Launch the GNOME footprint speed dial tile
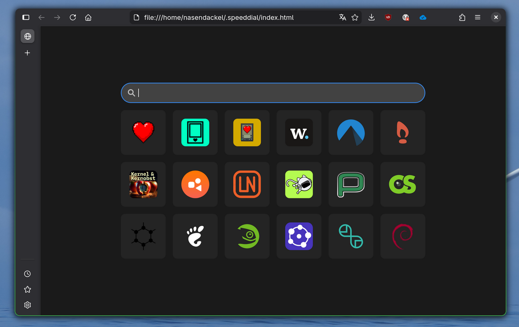 (x=195, y=236)
